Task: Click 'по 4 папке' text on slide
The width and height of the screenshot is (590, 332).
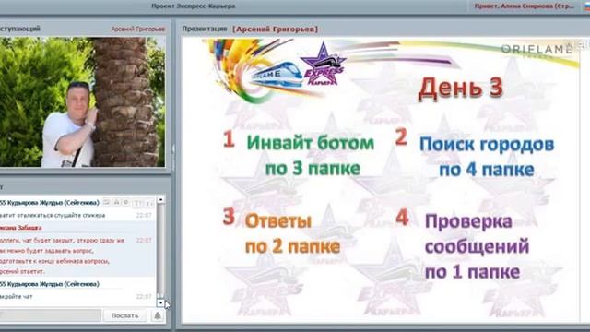Action: pos(487,170)
